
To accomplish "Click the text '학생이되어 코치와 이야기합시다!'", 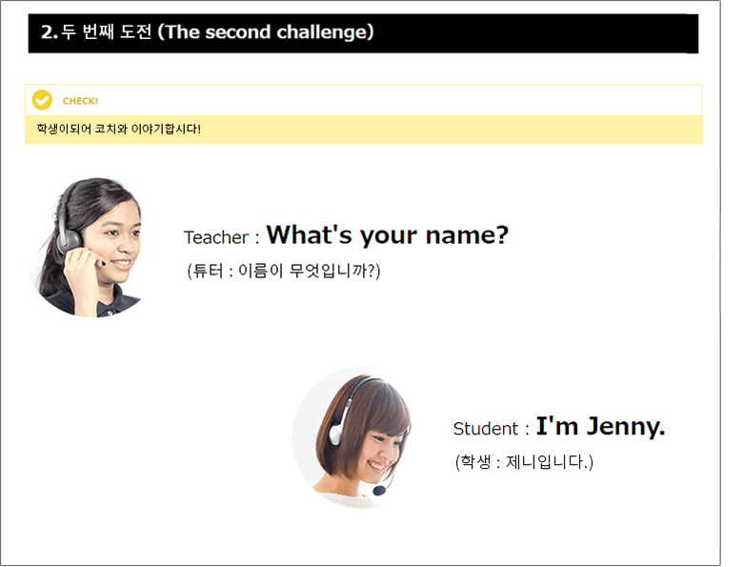I will [x=119, y=129].
